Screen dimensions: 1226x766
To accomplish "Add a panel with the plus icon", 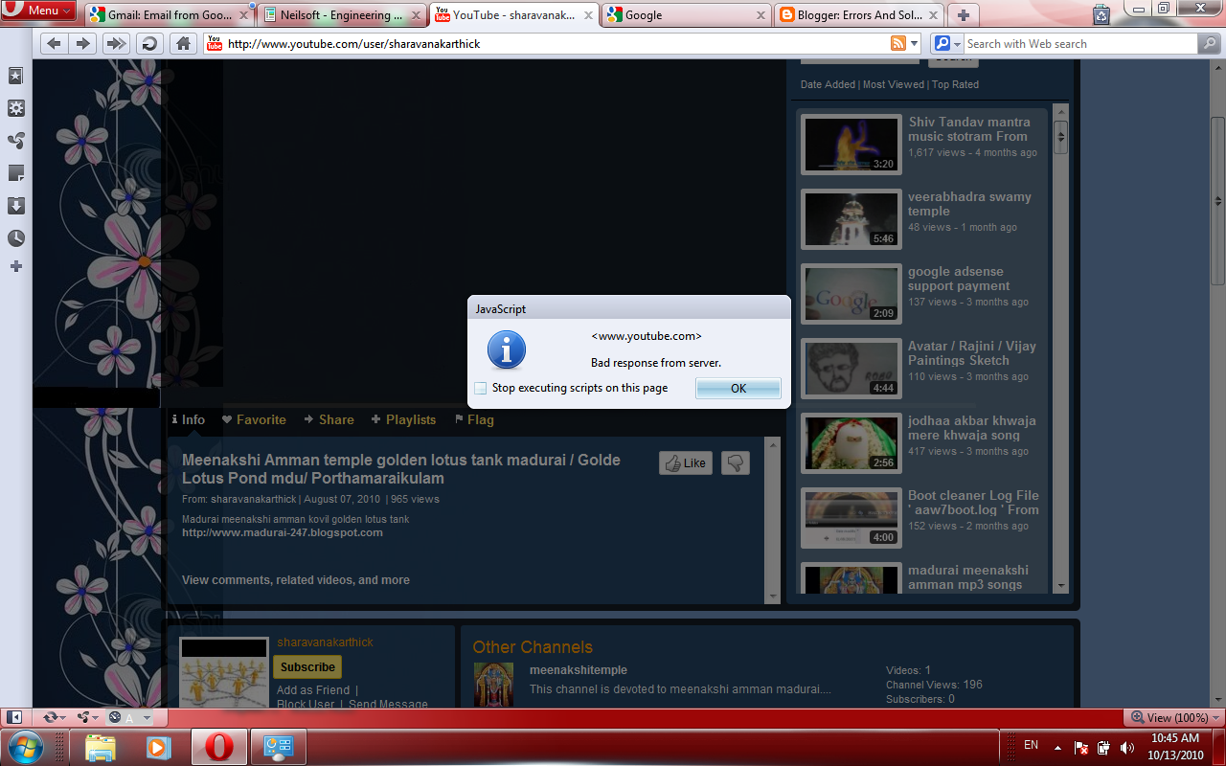I will point(16,266).
